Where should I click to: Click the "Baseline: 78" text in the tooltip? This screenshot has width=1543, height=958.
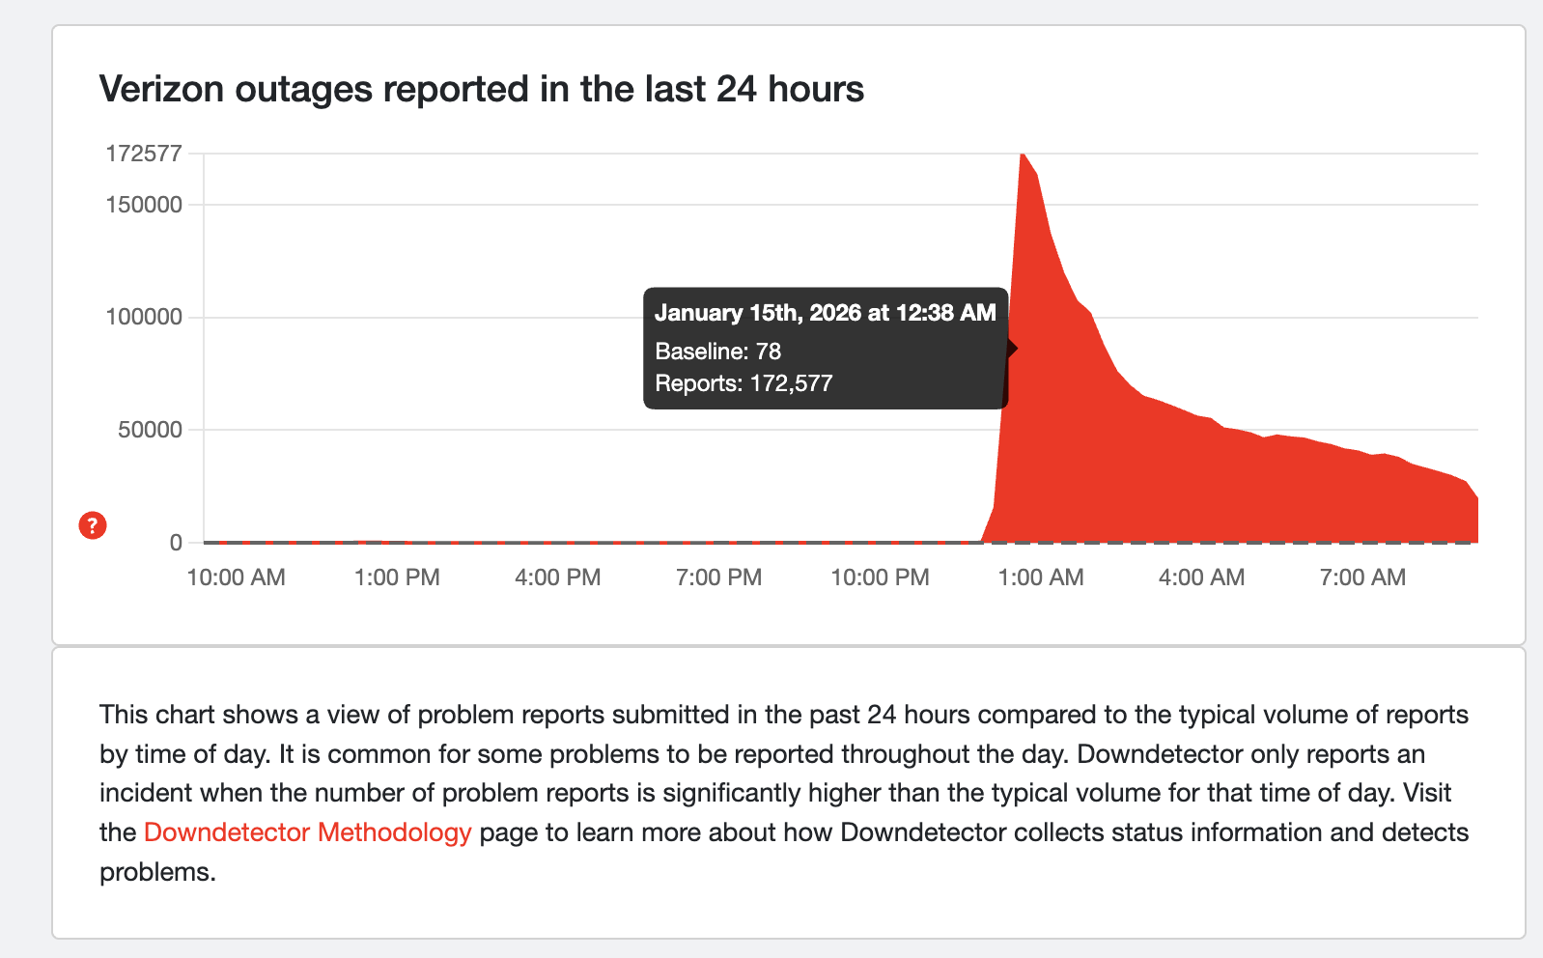pos(718,352)
